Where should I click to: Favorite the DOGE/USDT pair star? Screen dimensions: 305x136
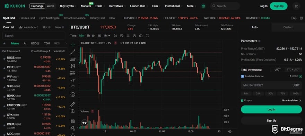pyautogui.click(x=4, y=59)
